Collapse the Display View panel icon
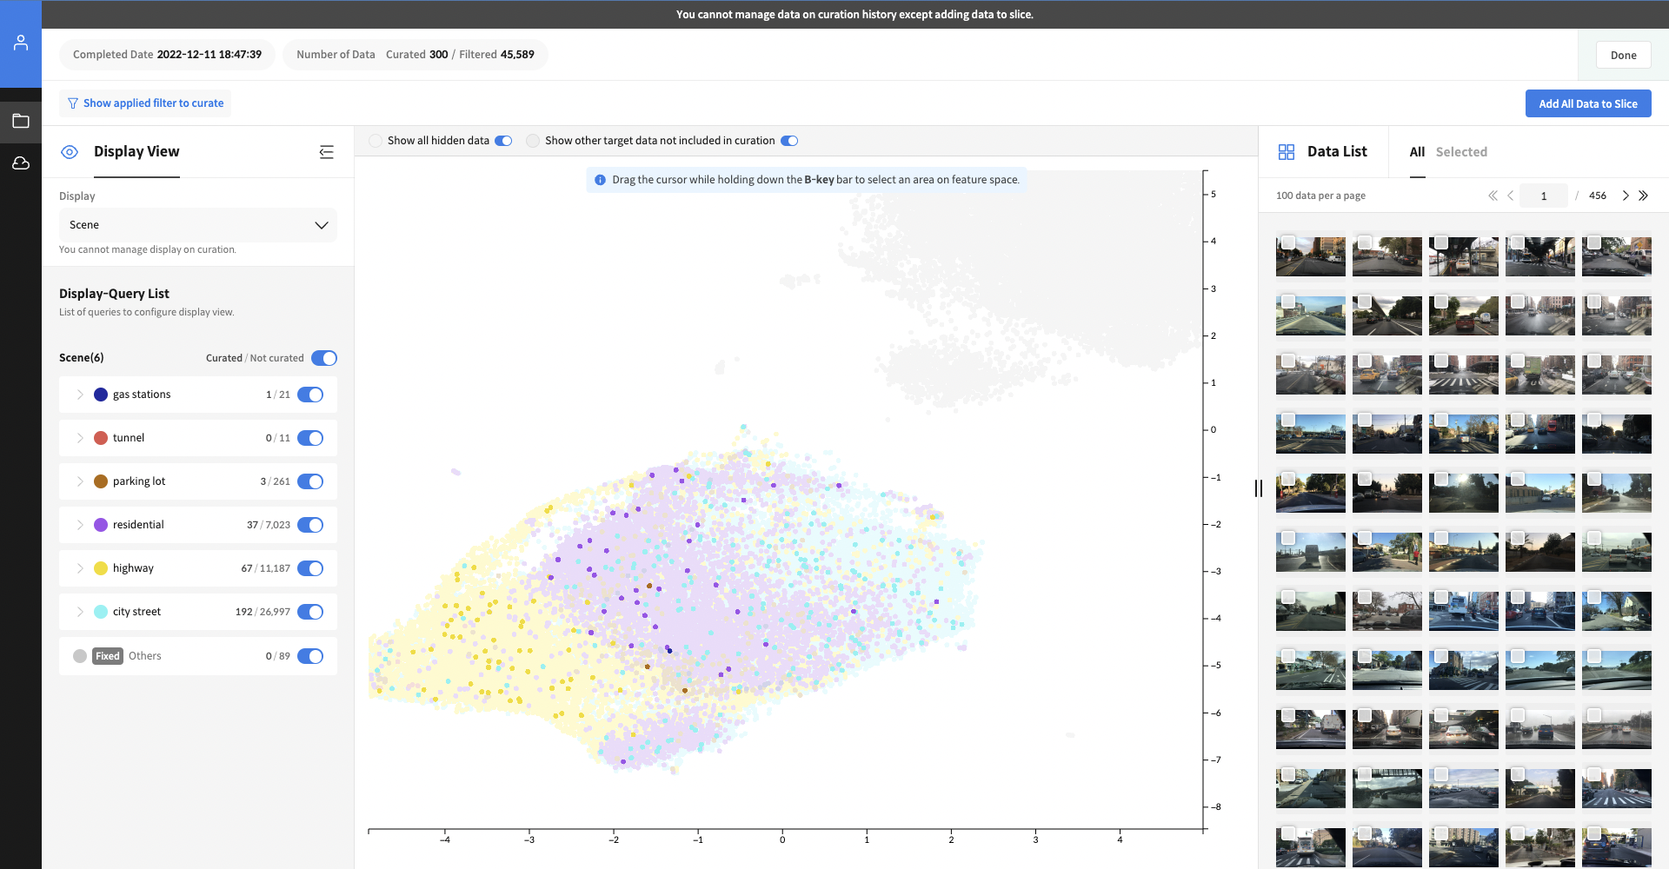Image resolution: width=1669 pixels, height=869 pixels. click(x=326, y=152)
